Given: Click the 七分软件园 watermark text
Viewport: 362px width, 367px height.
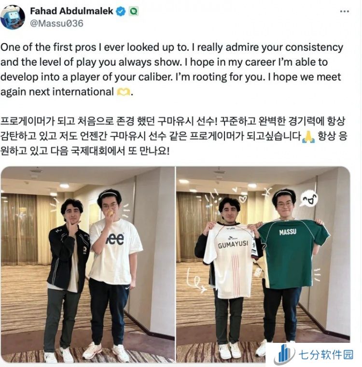Looking at the screenshot, I should pos(326,355).
